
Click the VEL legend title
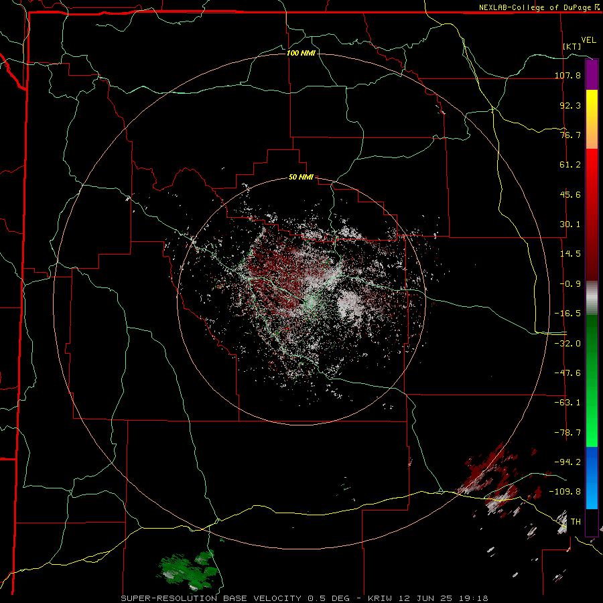click(588, 40)
